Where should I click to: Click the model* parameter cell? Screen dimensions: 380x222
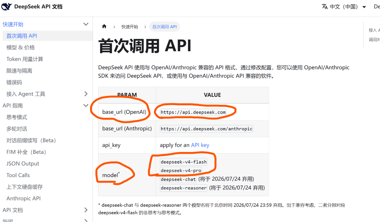click(127, 175)
